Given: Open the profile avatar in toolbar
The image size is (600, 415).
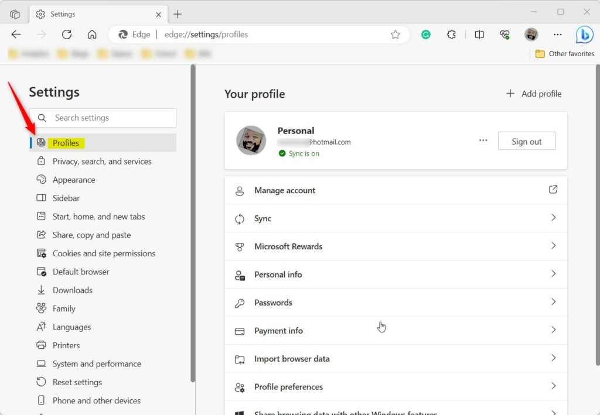Looking at the screenshot, I should tap(531, 35).
